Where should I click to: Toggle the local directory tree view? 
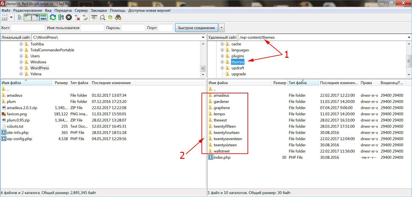tap(28, 17)
